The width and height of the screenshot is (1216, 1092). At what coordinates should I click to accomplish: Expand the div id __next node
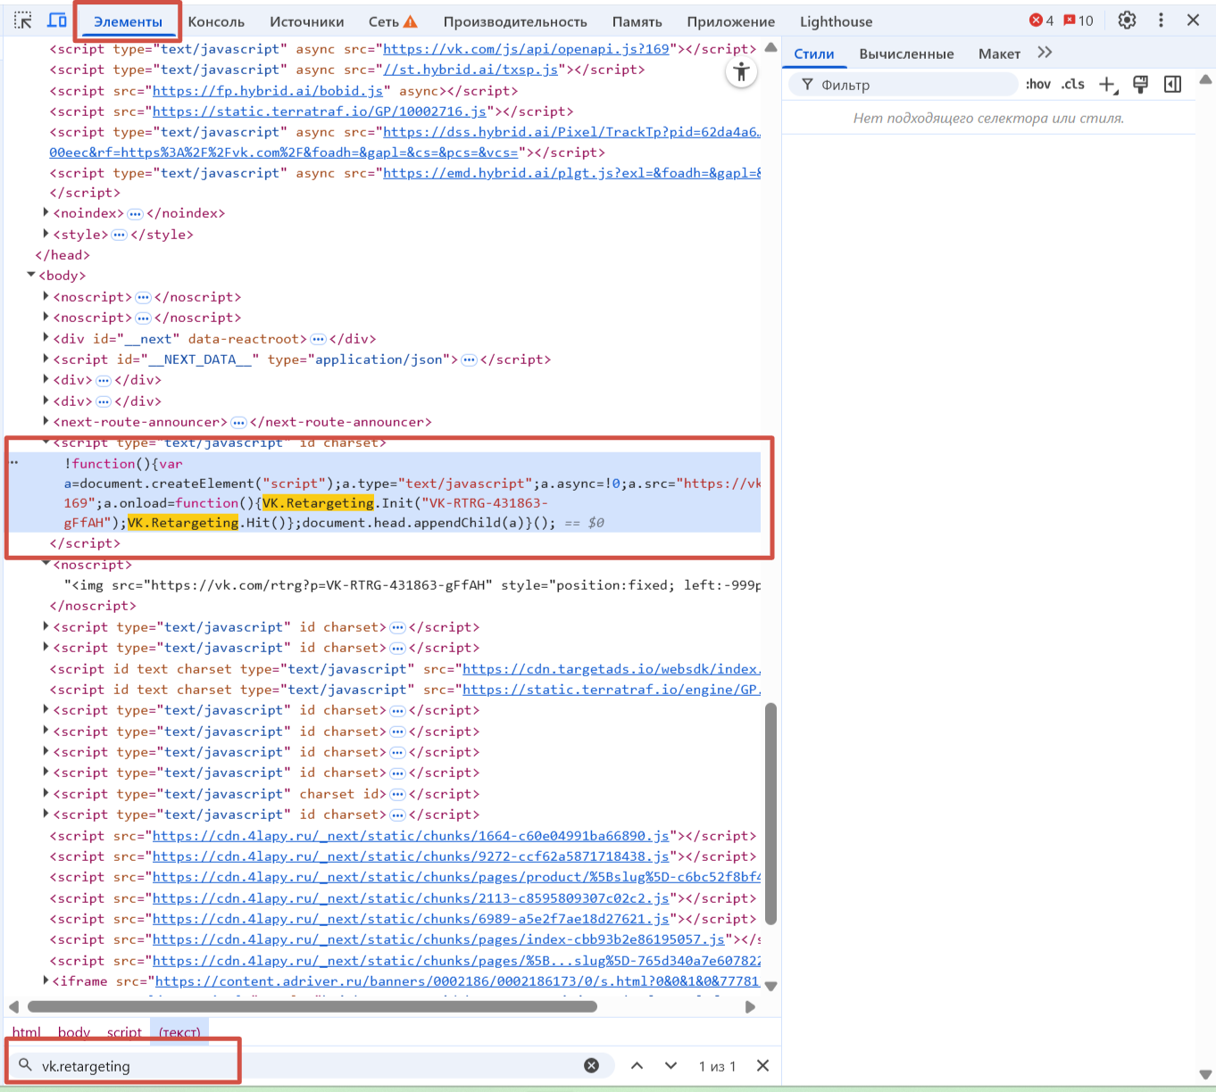click(46, 338)
